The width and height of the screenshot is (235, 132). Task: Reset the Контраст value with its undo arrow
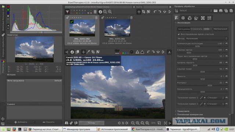click(x=227, y=83)
